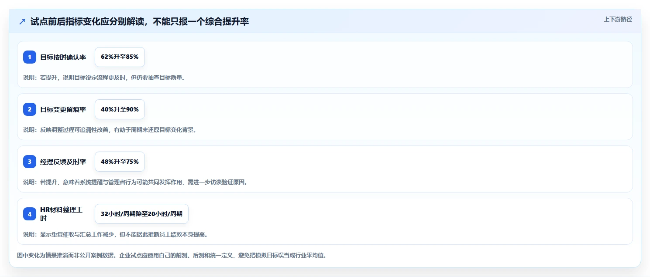Click the note about 调整过程可追溯性改善
Viewport: 650px width, 277px height.
(110, 130)
